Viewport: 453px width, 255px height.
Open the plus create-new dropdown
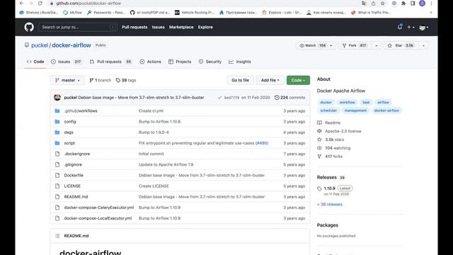click(x=411, y=27)
